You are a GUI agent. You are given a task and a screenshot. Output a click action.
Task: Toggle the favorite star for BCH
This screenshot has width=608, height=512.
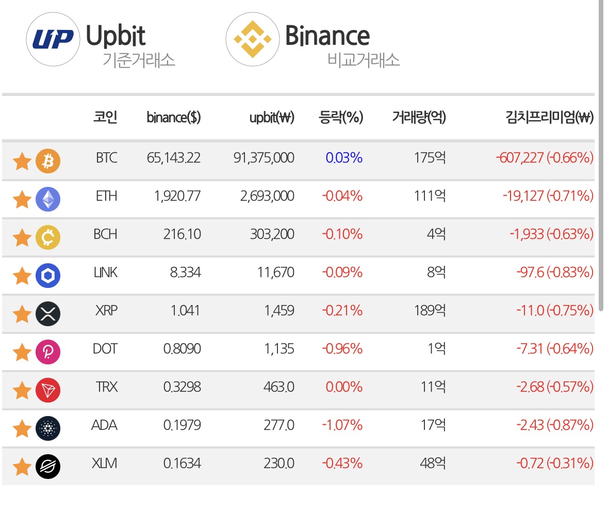coord(22,237)
